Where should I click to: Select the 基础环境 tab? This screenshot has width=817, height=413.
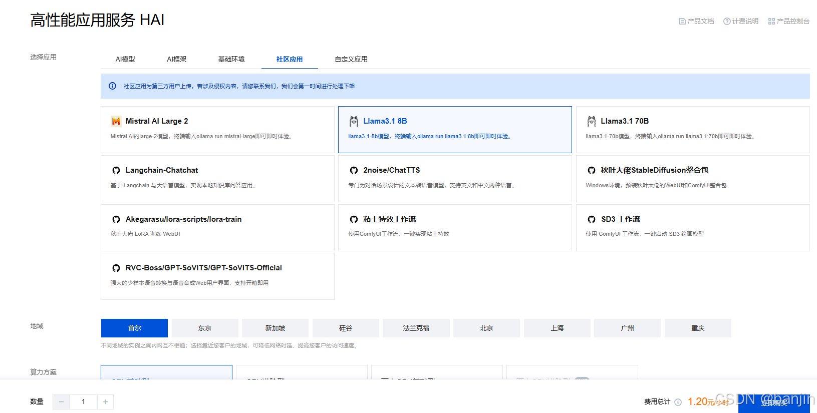[231, 59]
